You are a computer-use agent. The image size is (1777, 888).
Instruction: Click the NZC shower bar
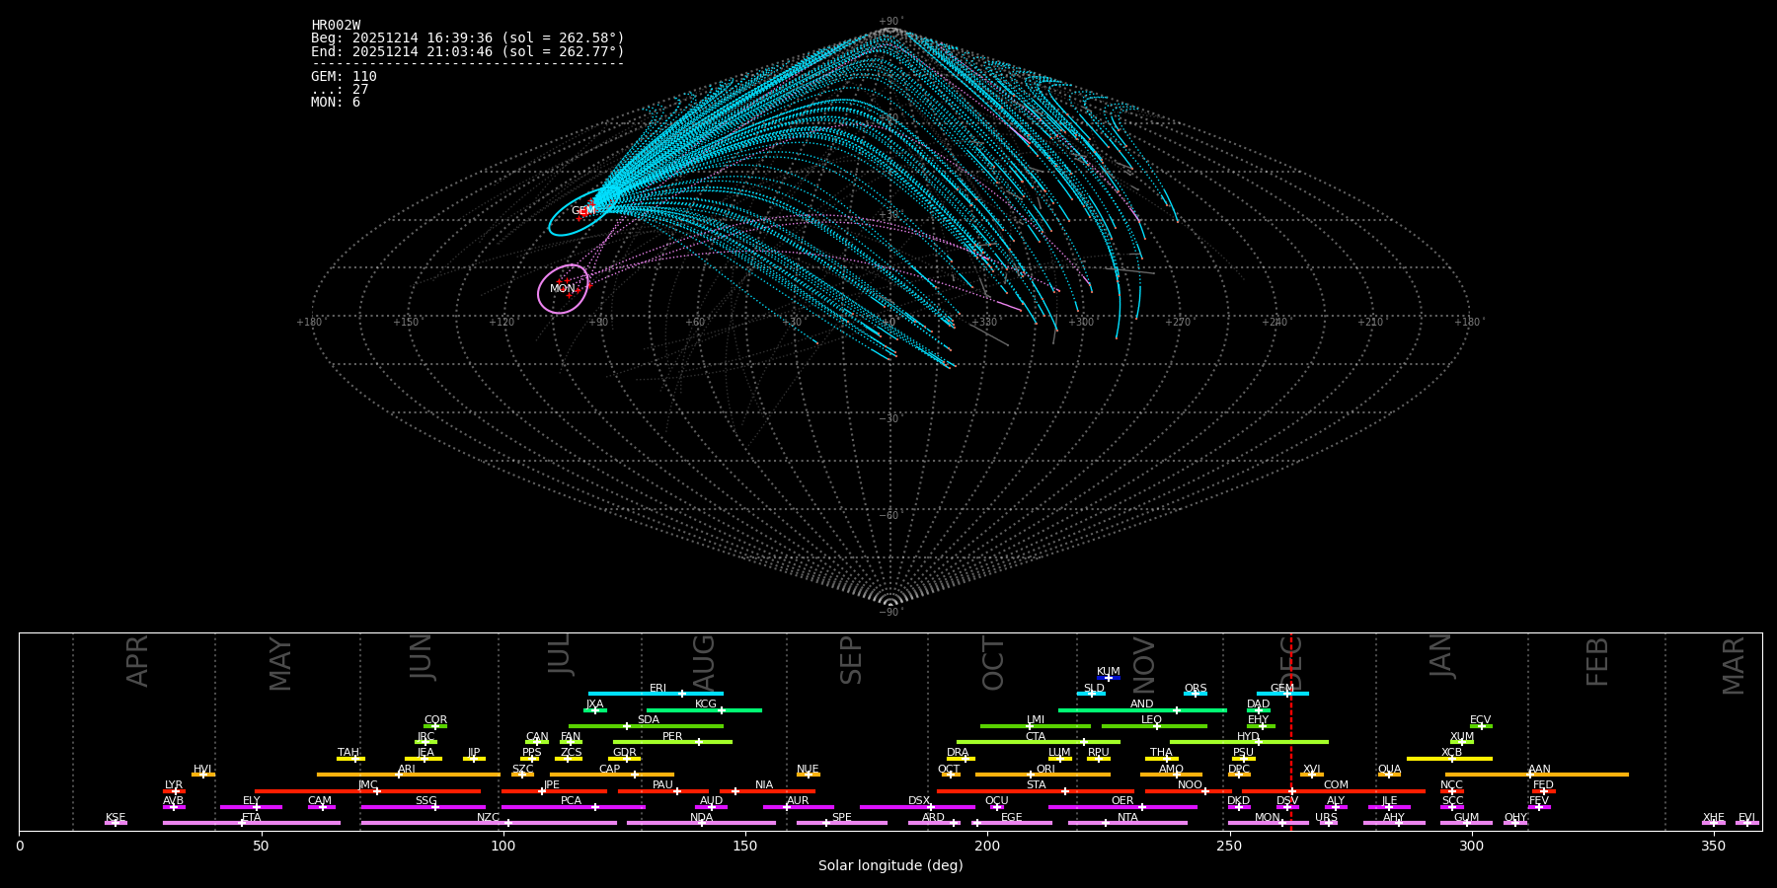489,823
